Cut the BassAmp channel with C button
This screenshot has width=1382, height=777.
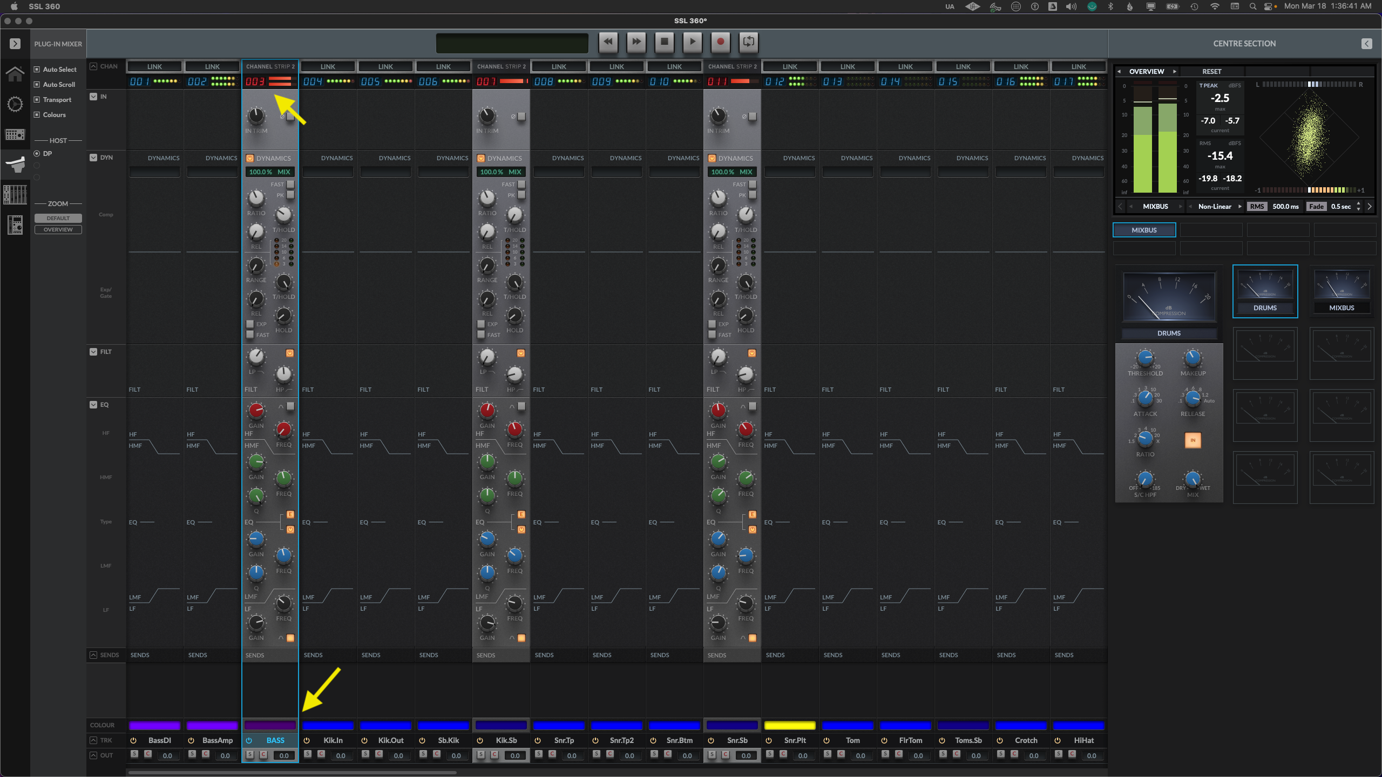[x=206, y=754]
